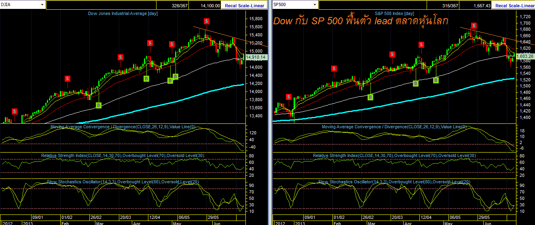The width and height of the screenshot is (535, 225).
Task: Click Recal Scale-Linear on the DJIA chart
Action: [x=244, y=6]
